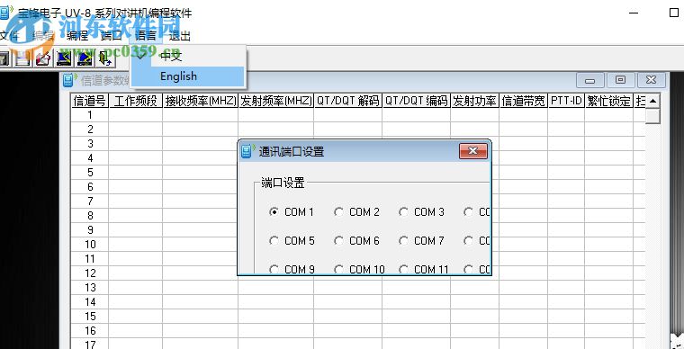Select channel row 2
The height and width of the screenshot is (349, 684).
point(89,130)
